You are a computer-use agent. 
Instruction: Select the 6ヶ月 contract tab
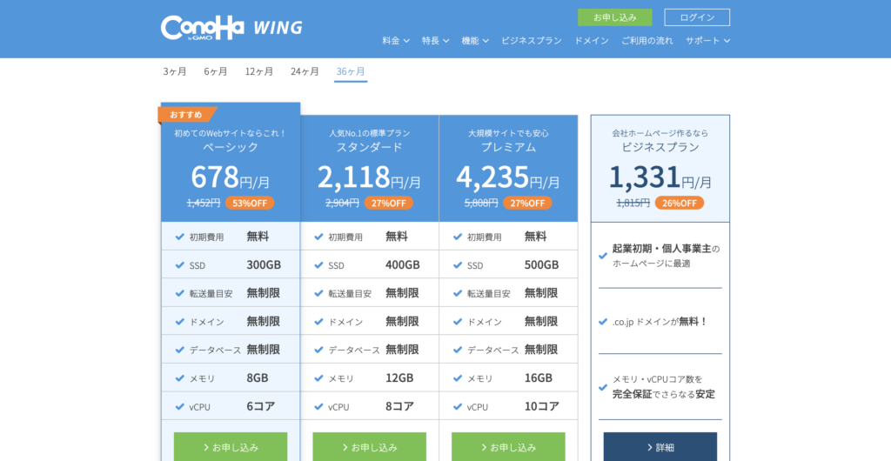coord(216,71)
